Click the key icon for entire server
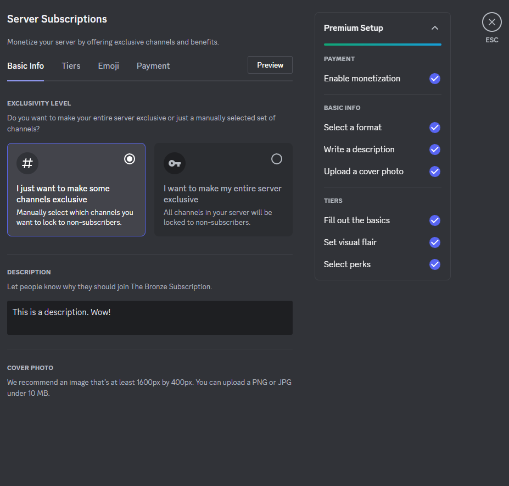The width and height of the screenshot is (509, 486). (x=175, y=163)
